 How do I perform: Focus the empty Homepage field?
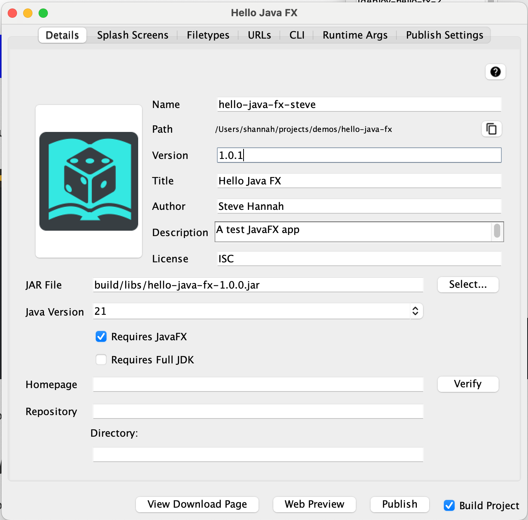point(258,385)
